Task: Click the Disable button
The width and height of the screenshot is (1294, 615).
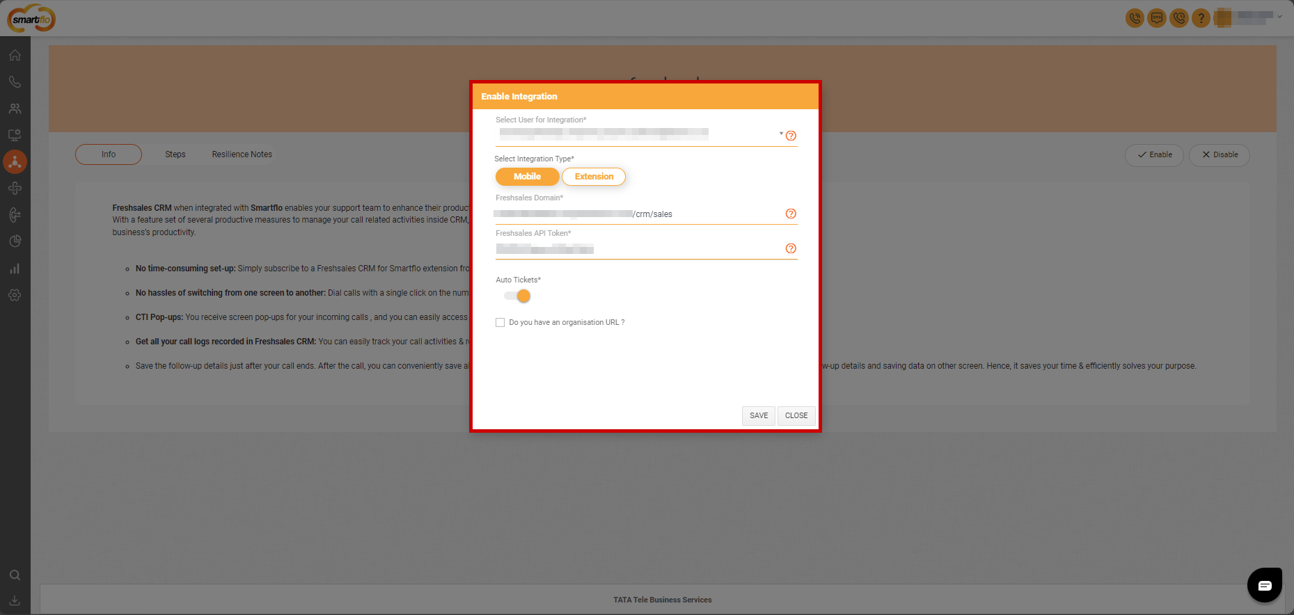Action: click(x=1220, y=155)
